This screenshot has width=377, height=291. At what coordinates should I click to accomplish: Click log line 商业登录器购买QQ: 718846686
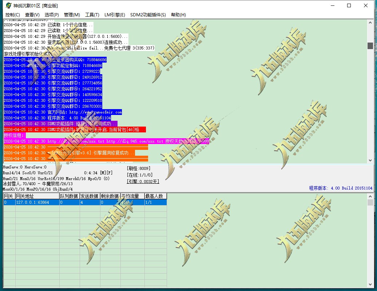point(55,60)
